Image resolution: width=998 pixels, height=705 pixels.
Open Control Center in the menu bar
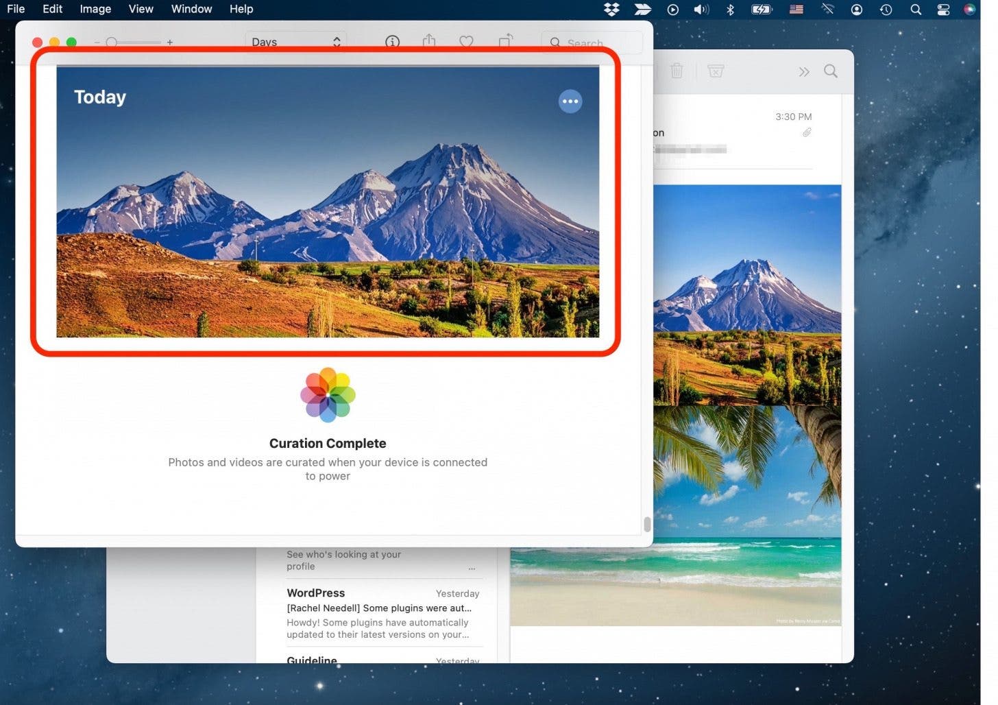[943, 10]
